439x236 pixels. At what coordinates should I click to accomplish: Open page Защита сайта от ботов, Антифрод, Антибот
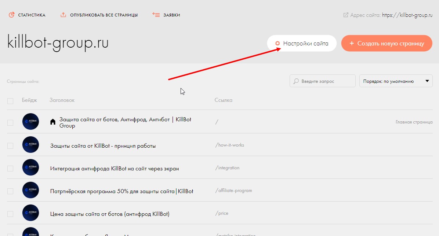(x=125, y=122)
